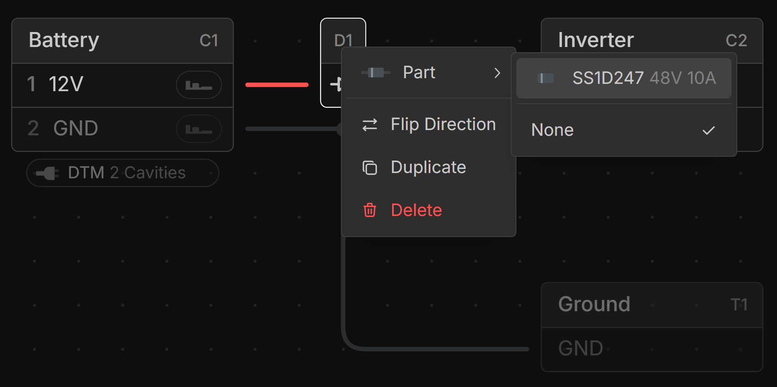The height and width of the screenshot is (387, 777).
Task: Click the checkmark next to None
Action: tap(708, 130)
